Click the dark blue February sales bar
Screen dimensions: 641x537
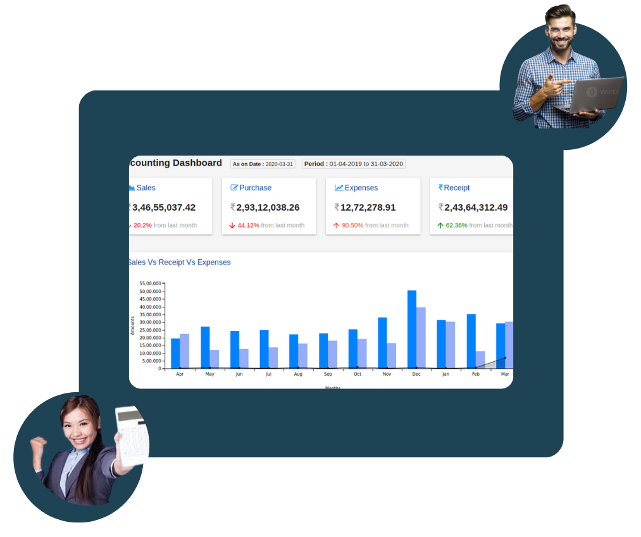(471, 342)
